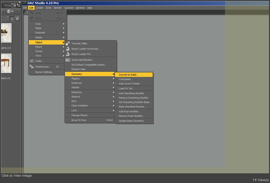
Task: Open the Connect menu
Action: [69, 8]
